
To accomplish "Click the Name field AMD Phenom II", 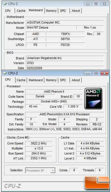I will tap(54, 92).
